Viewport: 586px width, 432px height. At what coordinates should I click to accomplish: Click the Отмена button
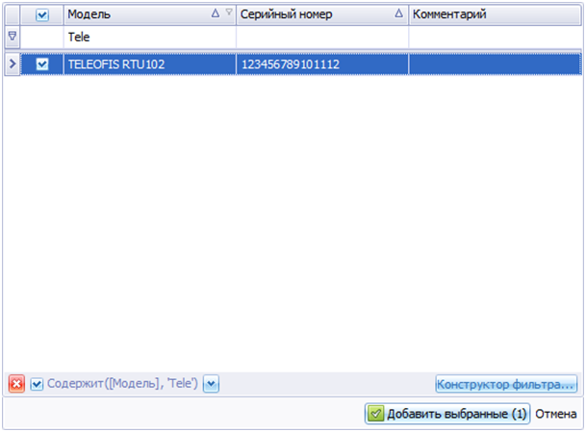[556, 414]
